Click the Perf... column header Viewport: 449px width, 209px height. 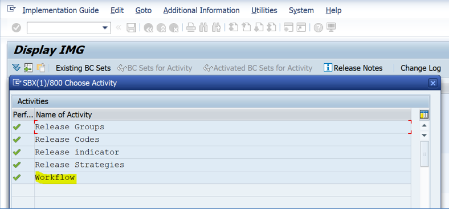[x=23, y=114]
